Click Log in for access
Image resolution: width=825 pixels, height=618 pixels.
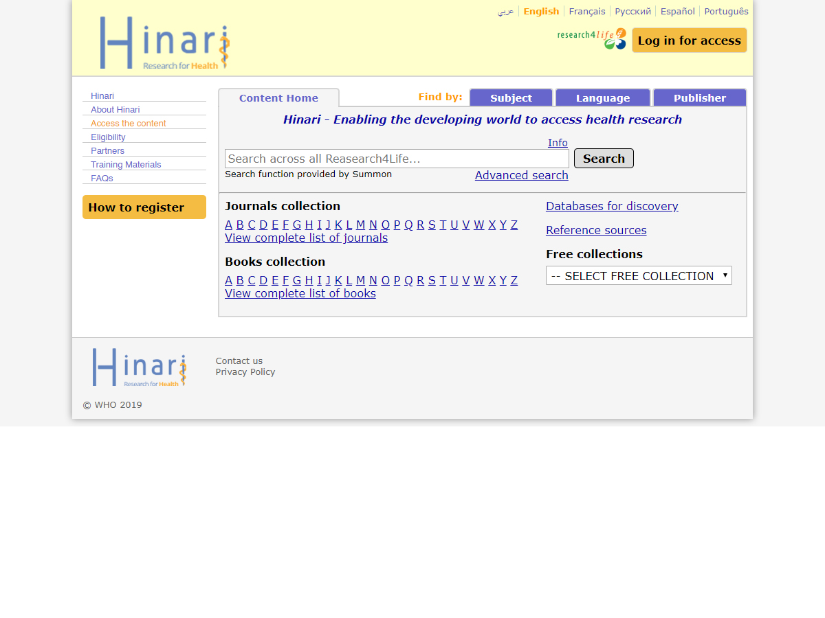tap(689, 40)
